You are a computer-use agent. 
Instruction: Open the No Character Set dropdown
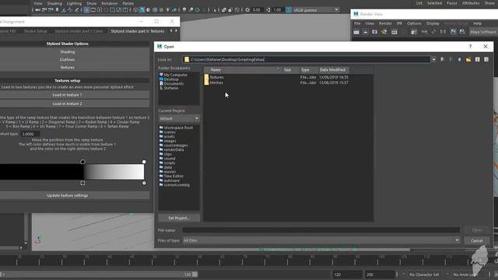[424, 275]
